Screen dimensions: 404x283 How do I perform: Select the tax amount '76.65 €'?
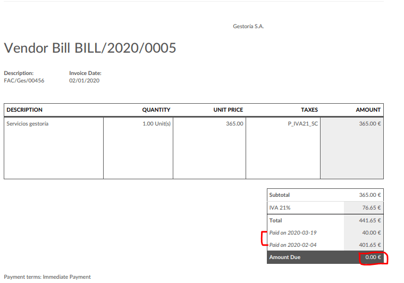coord(372,208)
